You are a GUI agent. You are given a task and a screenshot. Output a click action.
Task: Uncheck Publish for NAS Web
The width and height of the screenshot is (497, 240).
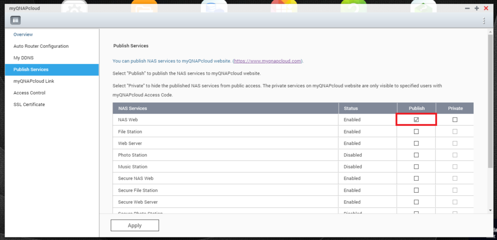coord(416,120)
